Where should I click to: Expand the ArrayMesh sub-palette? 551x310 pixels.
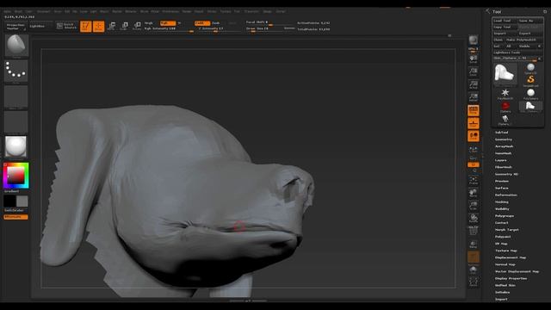point(504,146)
